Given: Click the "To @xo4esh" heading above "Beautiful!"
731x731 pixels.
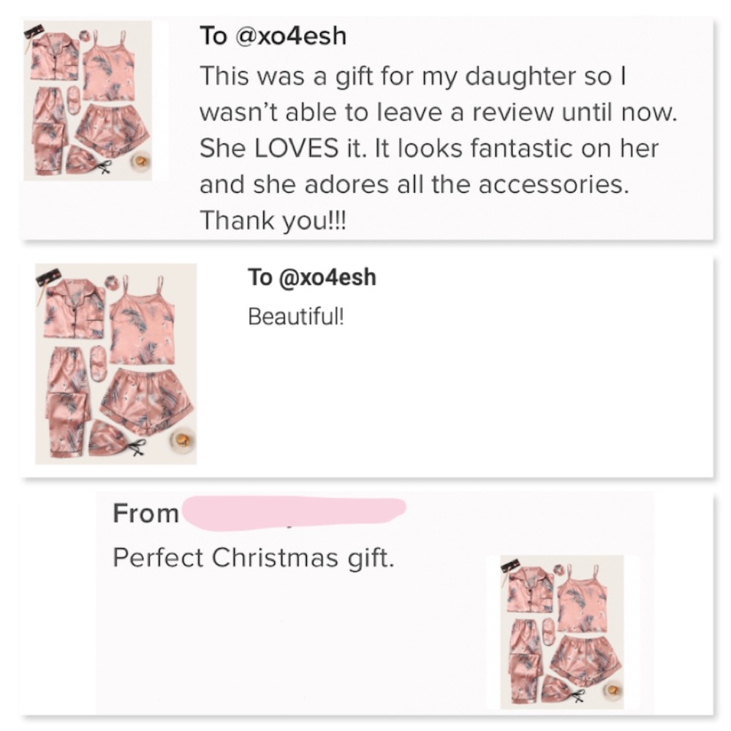Looking at the screenshot, I should coord(312,277).
